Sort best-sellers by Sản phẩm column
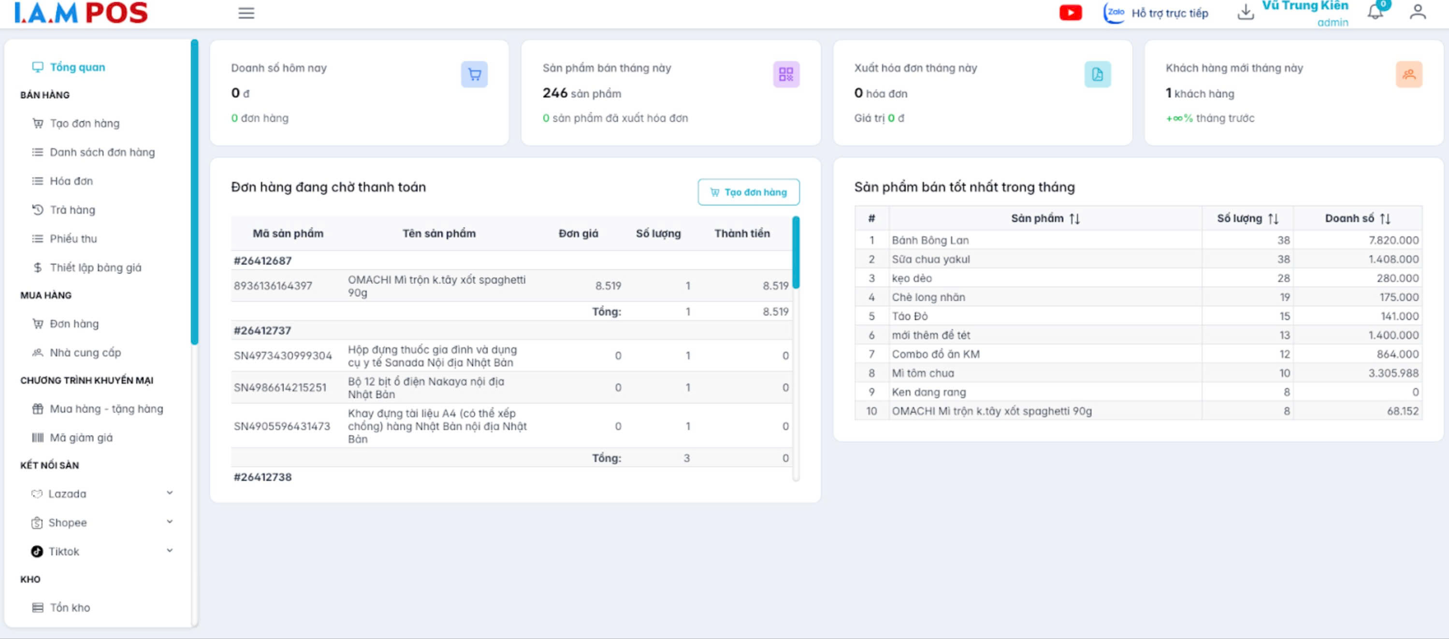This screenshot has height=639, width=1449. [1074, 218]
